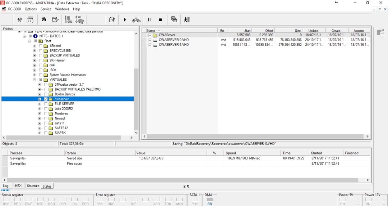Sort the file list by Size column
This screenshot has width=388, height=206.
pyautogui.click(x=290, y=31)
